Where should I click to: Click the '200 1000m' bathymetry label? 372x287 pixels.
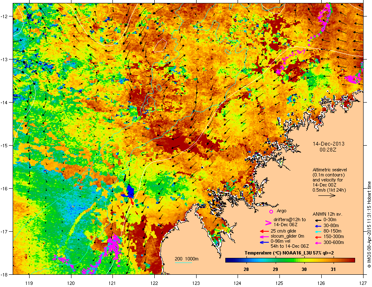point(186,259)
